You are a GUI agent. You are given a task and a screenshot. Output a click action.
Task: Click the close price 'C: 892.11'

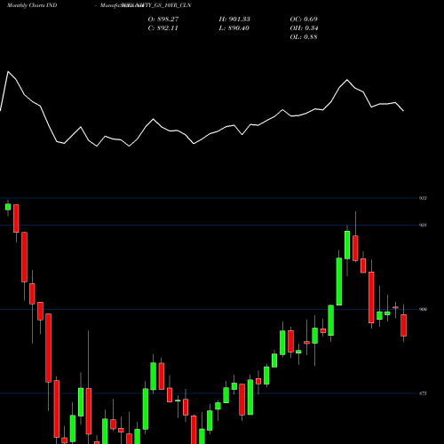click(163, 28)
